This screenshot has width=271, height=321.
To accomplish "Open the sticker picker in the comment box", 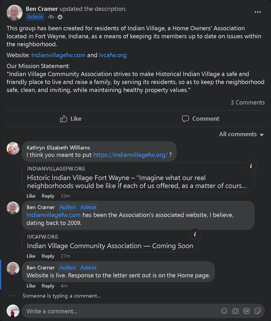I will click(x=257, y=311).
